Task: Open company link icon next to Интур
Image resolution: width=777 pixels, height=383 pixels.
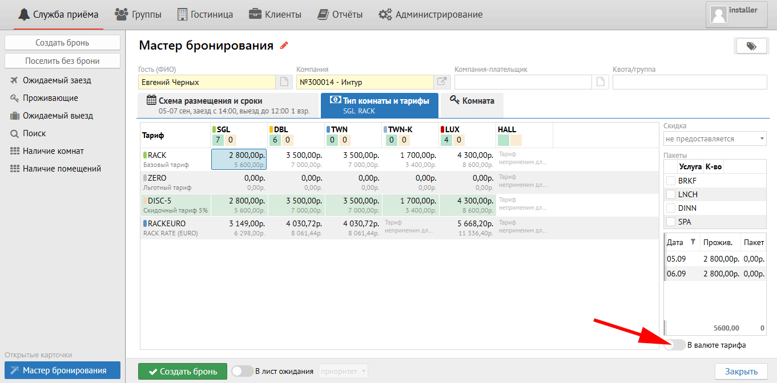Action: [442, 82]
